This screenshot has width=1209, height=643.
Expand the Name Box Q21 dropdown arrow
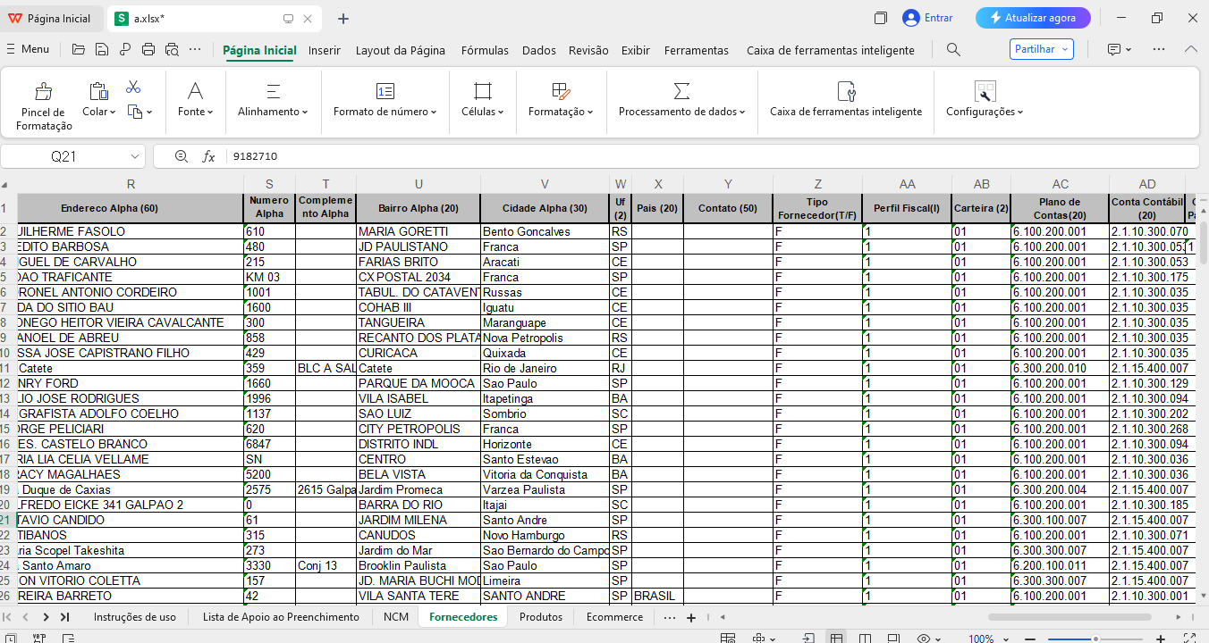click(135, 156)
